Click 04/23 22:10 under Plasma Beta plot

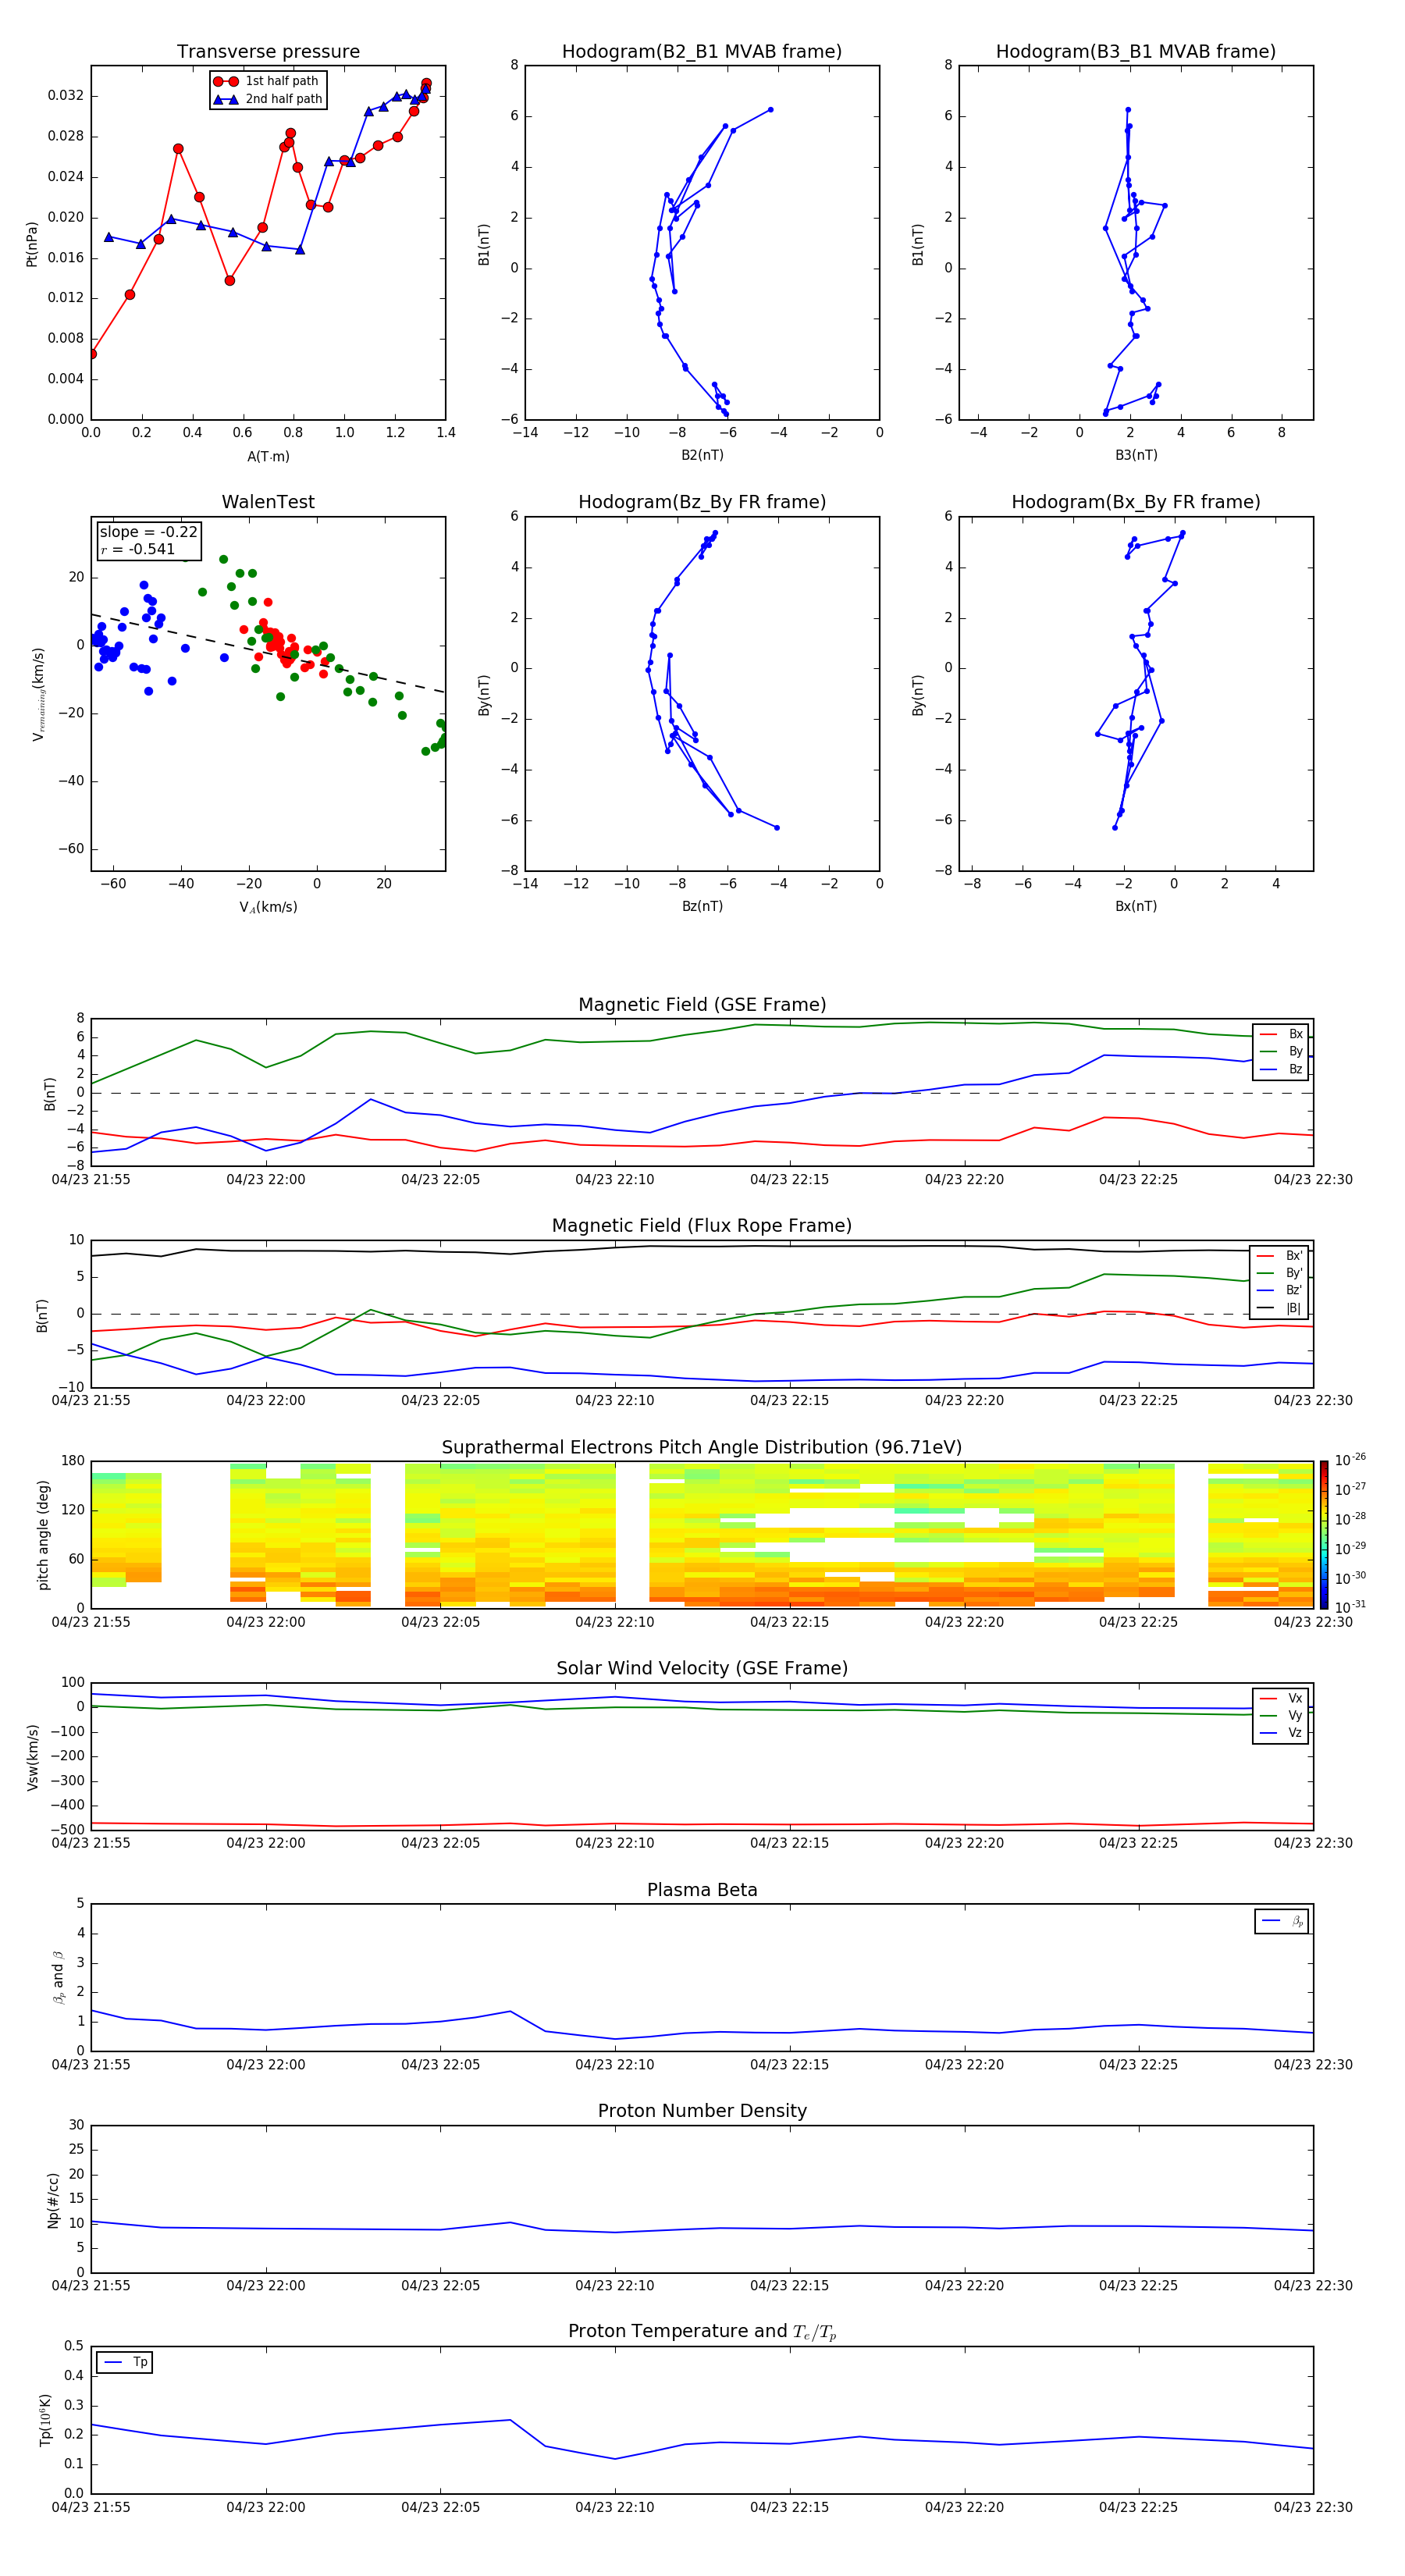pyautogui.click(x=614, y=2065)
